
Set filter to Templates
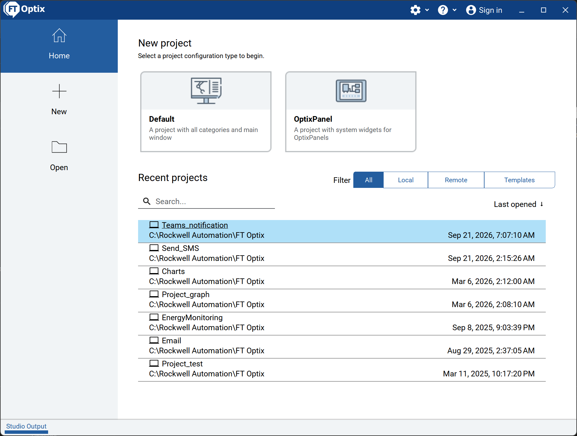(x=519, y=180)
